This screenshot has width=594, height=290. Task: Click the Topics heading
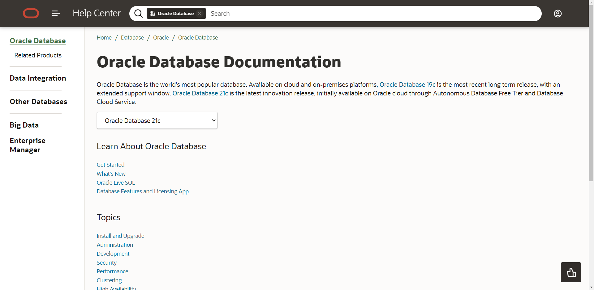[x=109, y=217]
